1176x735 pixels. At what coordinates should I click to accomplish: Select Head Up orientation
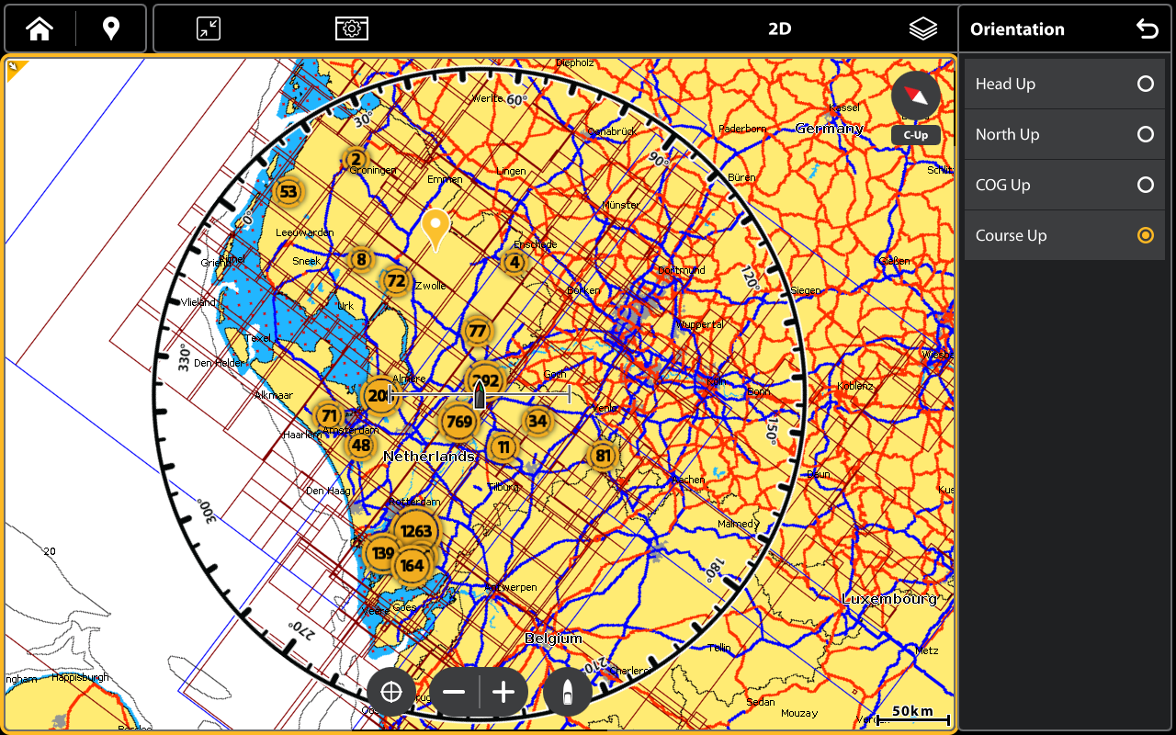coord(1064,85)
